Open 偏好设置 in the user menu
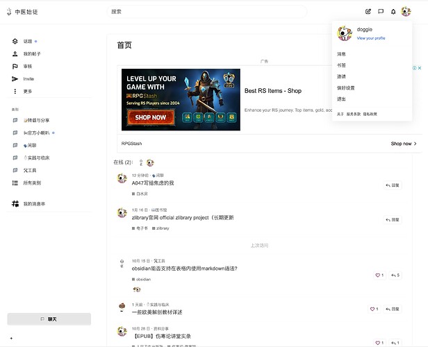 pyautogui.click(x=345, y=87)
